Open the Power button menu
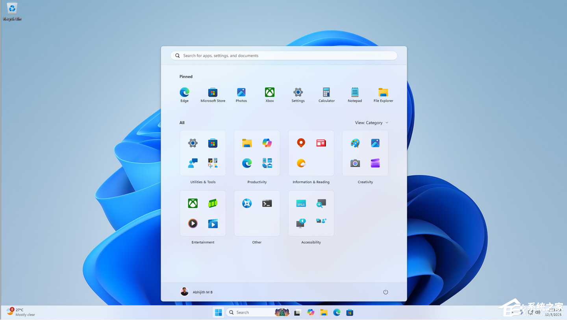567x320 pixels. point(385,292)
